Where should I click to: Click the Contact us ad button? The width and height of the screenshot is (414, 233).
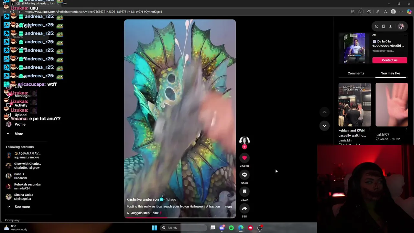[x=389, y=60]
